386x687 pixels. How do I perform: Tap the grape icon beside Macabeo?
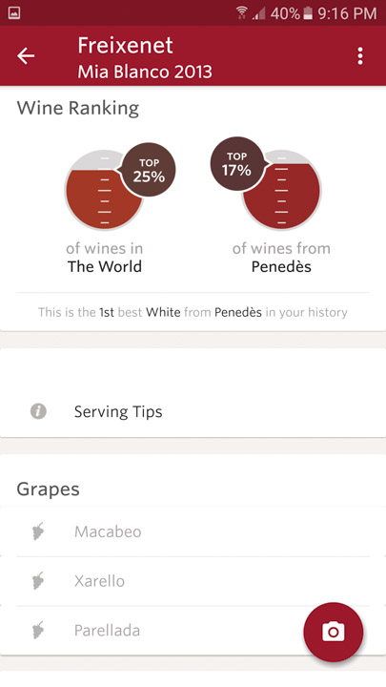tap(38, 531)
